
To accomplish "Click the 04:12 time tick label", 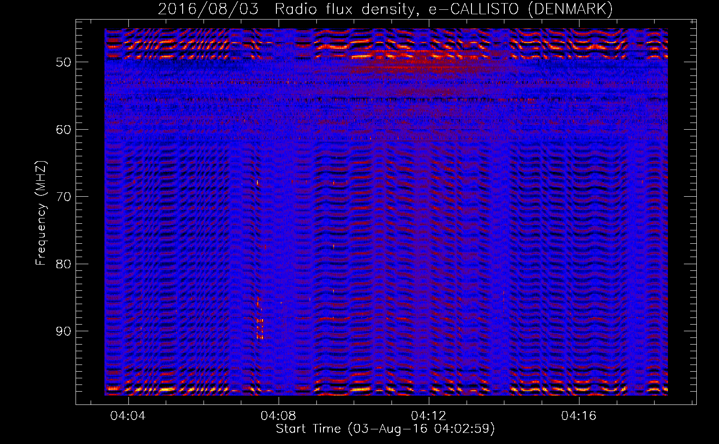I will 429,416.
